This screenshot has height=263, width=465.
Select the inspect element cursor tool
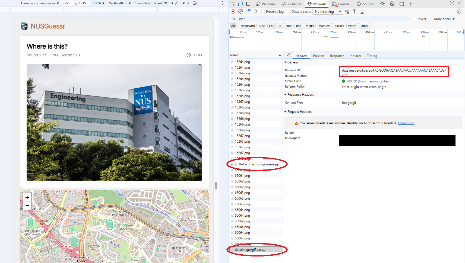click(x=233, y=4)
